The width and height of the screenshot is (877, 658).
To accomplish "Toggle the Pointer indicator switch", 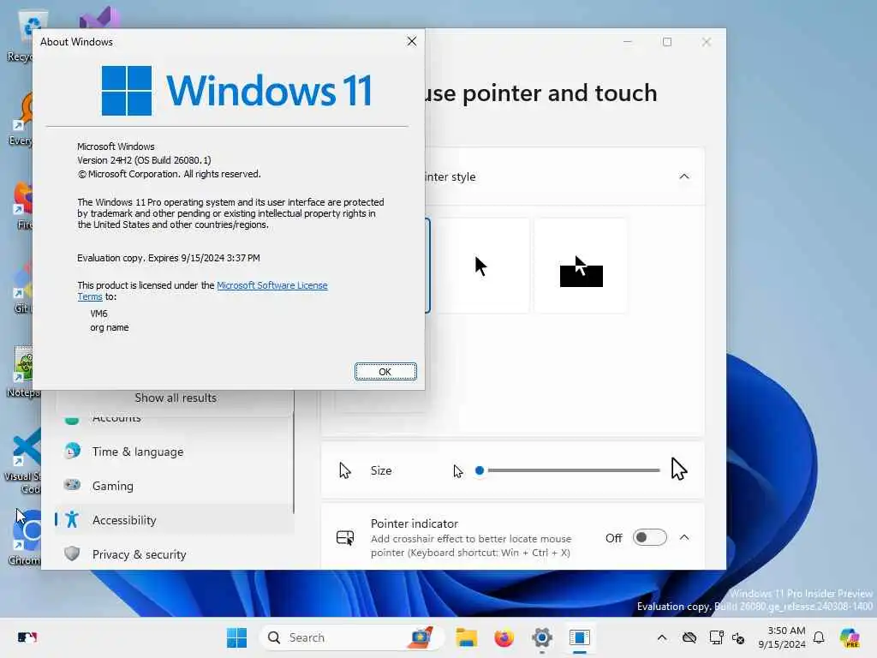I will [649, 538].
